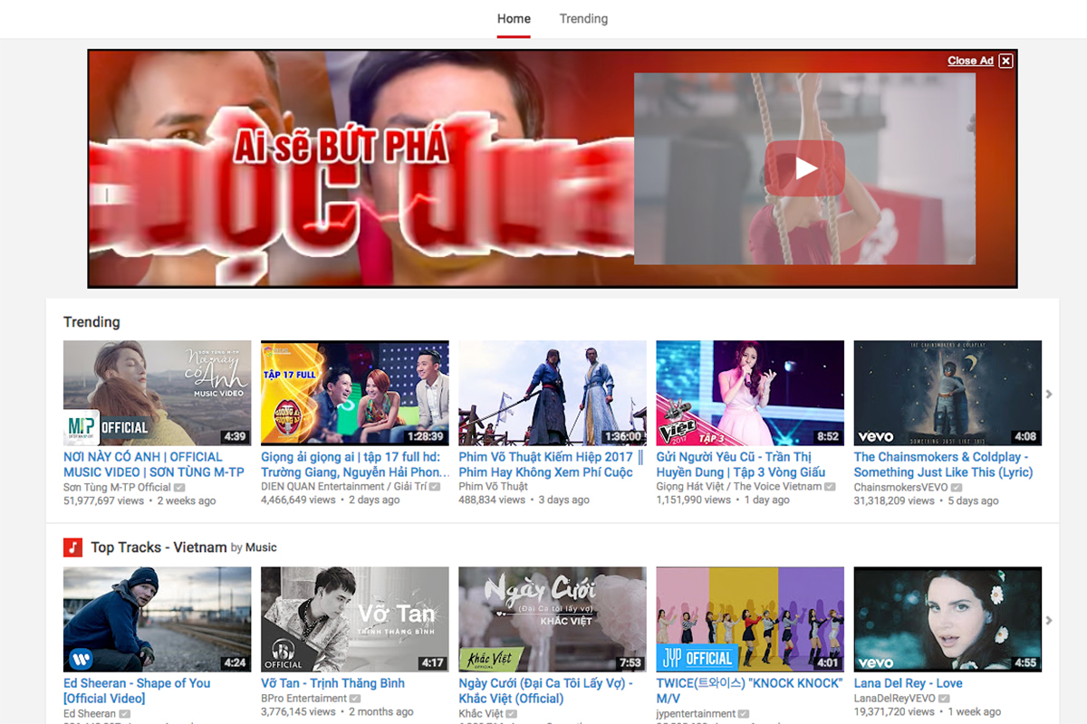
Task: Visit Sơn Tùng M-TP Official channel
Action: click(117, 487)
